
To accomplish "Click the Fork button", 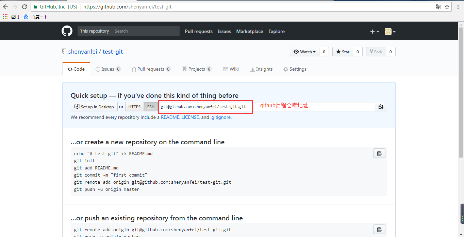I will point(376,52).
